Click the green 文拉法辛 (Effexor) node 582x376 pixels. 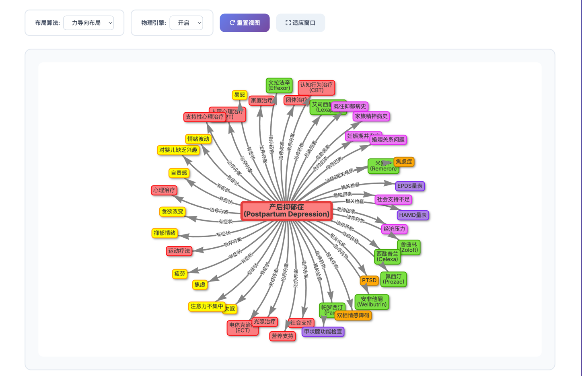click(x=279, y=85)
